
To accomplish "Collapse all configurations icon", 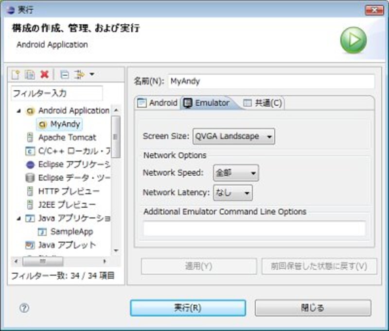I will coord(65,75).
